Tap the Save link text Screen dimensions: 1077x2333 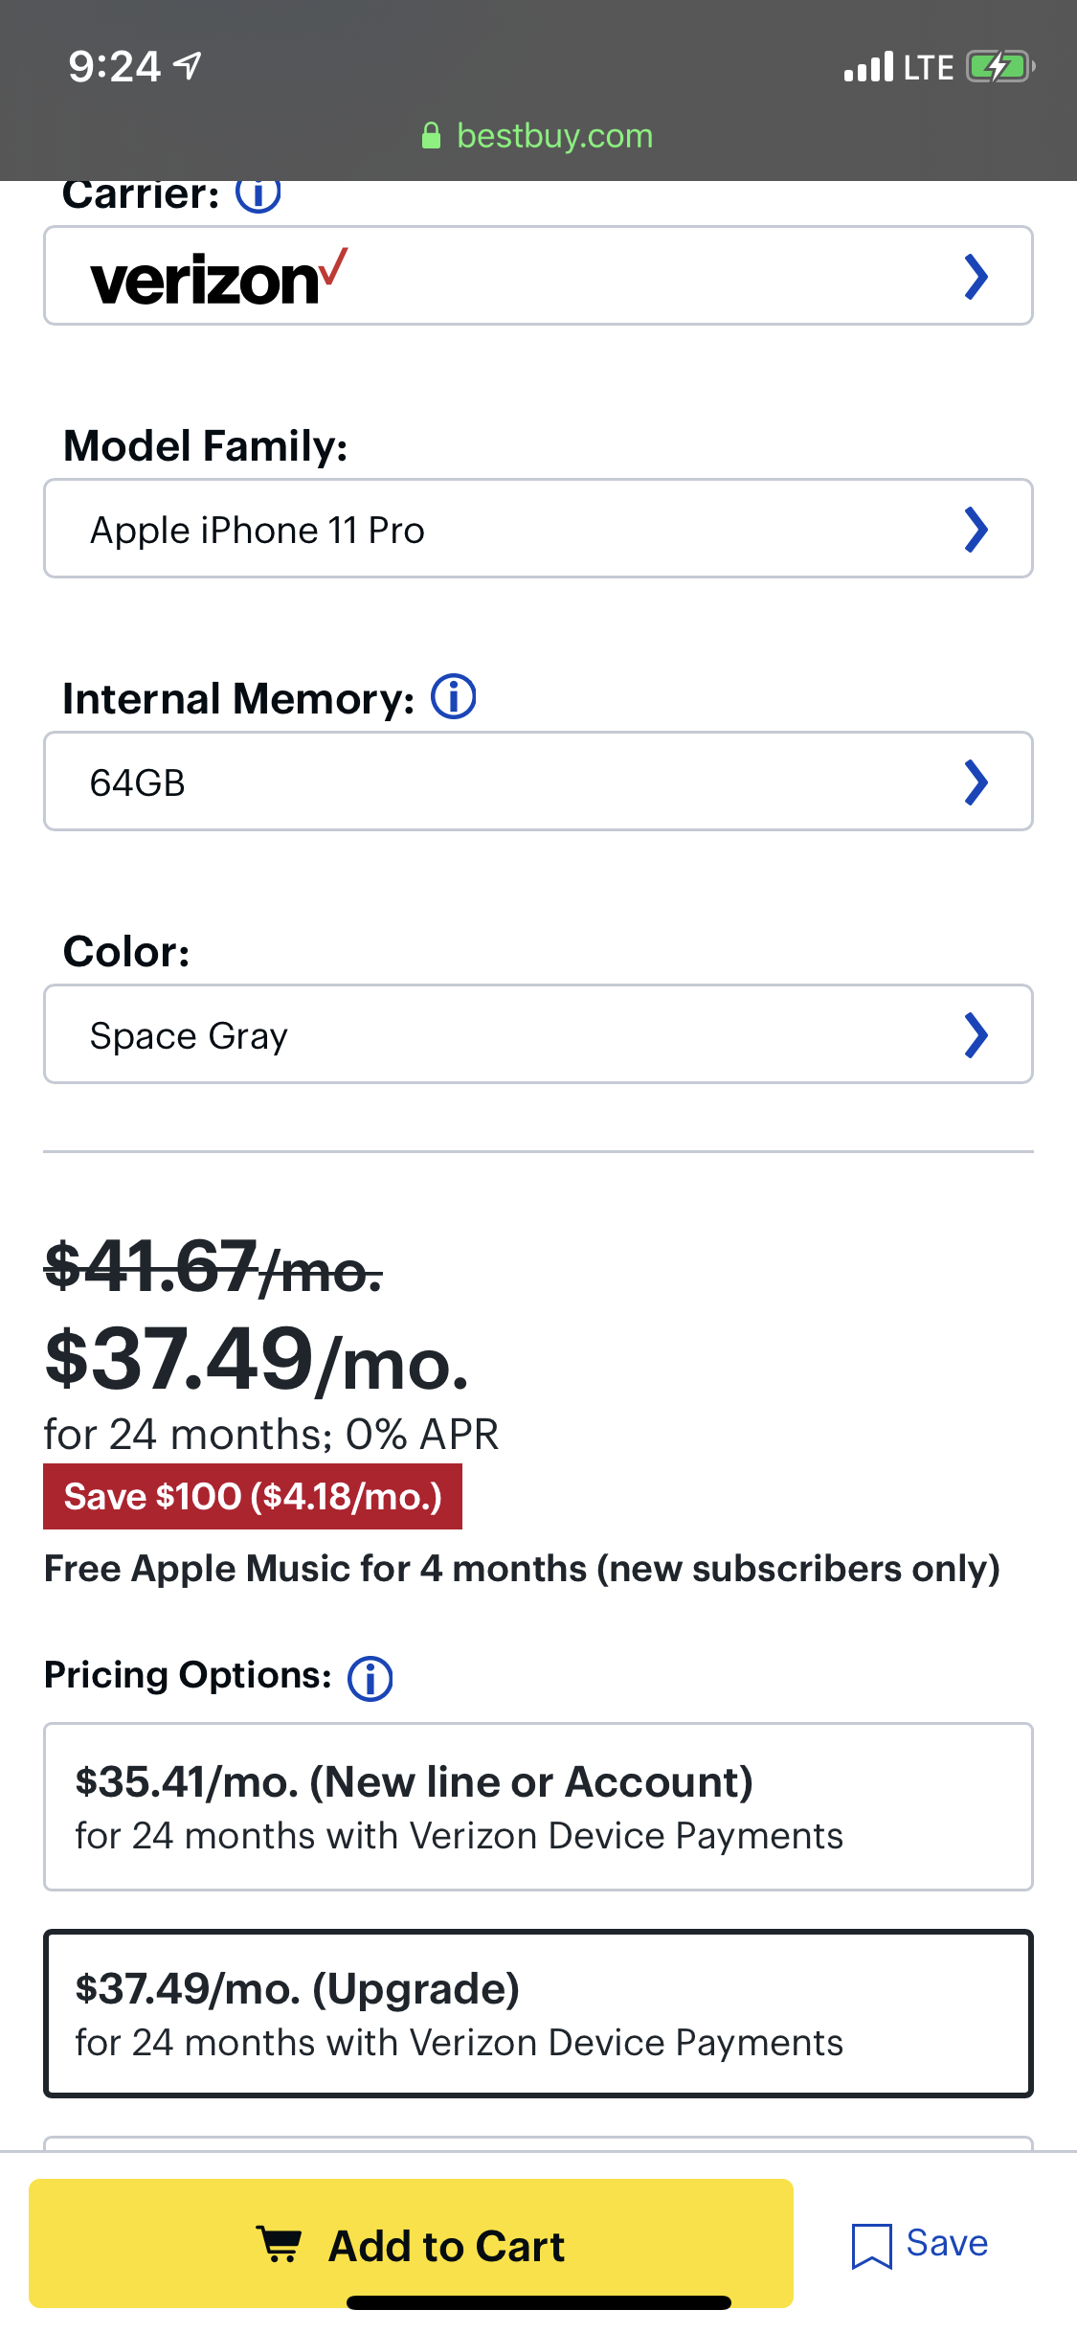947,2243
